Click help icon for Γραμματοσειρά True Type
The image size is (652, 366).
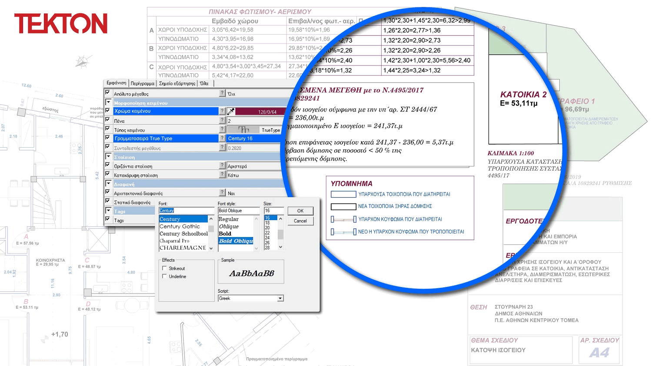point(223,138)
